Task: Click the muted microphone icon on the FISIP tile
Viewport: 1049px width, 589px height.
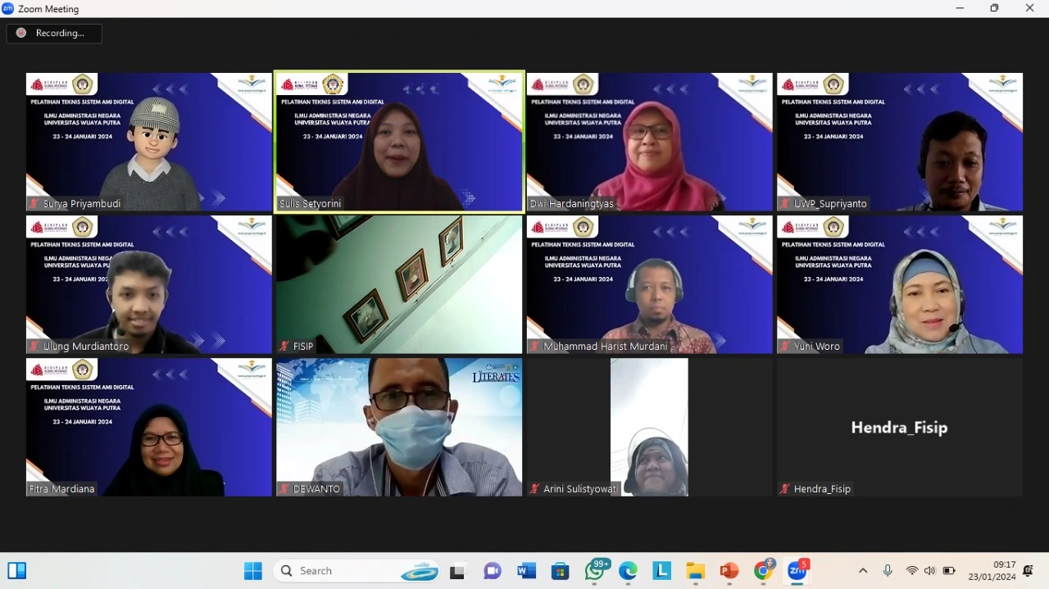Action: tap(284, 346)
